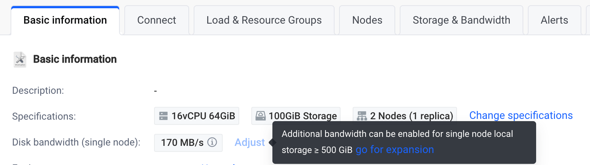Screen dimensions: 590x165
Task: Click the Adjust disk bandwidth link
Action: tap(250, 142)
